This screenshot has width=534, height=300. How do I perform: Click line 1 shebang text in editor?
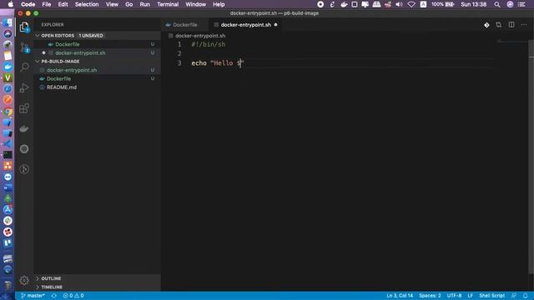(208, 44)
